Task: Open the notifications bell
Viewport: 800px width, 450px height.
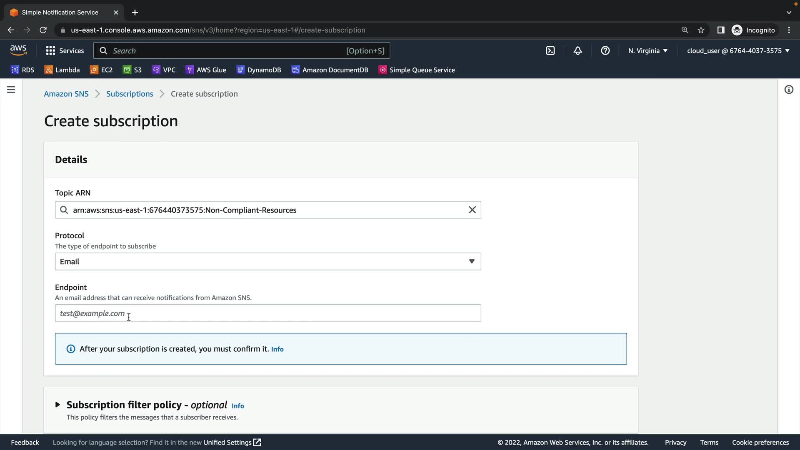Action: pos(577,51)
